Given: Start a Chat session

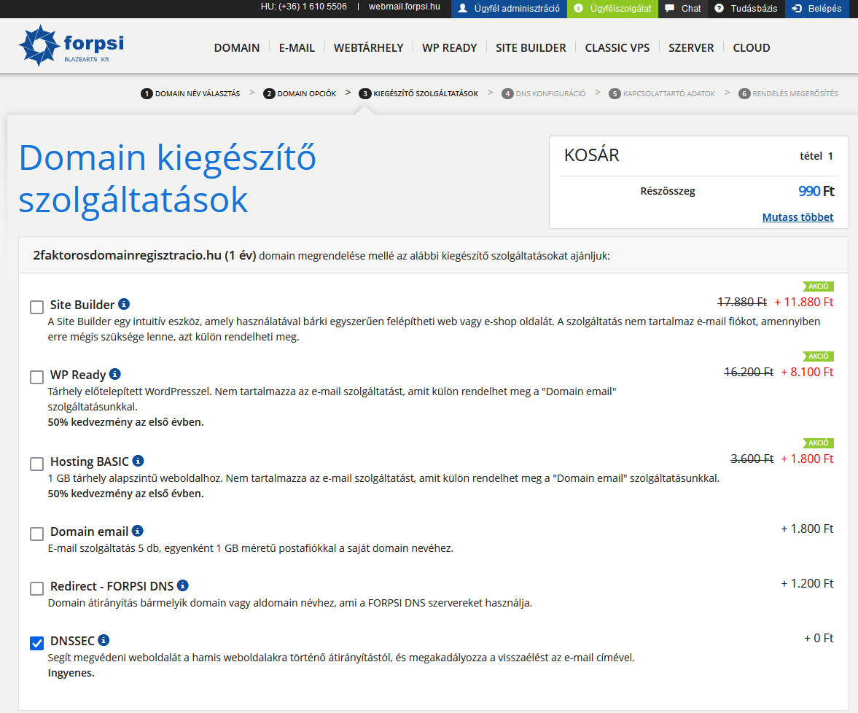Looking at the screenshot, I should point(683,9).
